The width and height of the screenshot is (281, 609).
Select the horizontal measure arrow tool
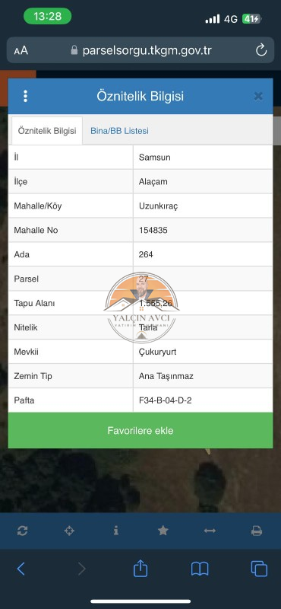click(210, 531)
